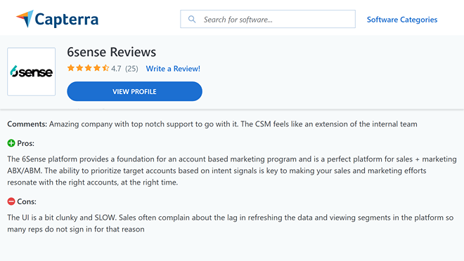Open Software Categories link
The height and width of the screenshot is (261, 464).
click(402, 20)
